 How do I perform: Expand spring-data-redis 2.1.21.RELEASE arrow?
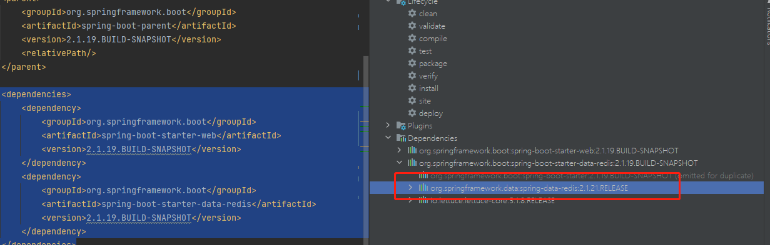tap(410, 188)
